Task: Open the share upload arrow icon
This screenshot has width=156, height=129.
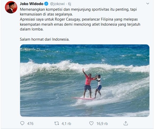Action: 126,123
